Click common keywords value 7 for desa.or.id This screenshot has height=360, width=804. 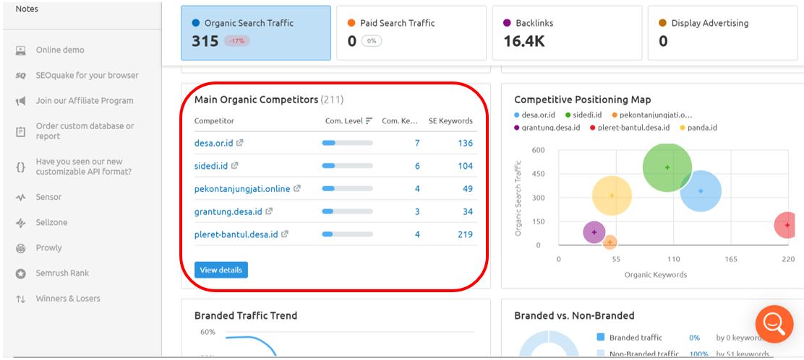coord(417,143)
